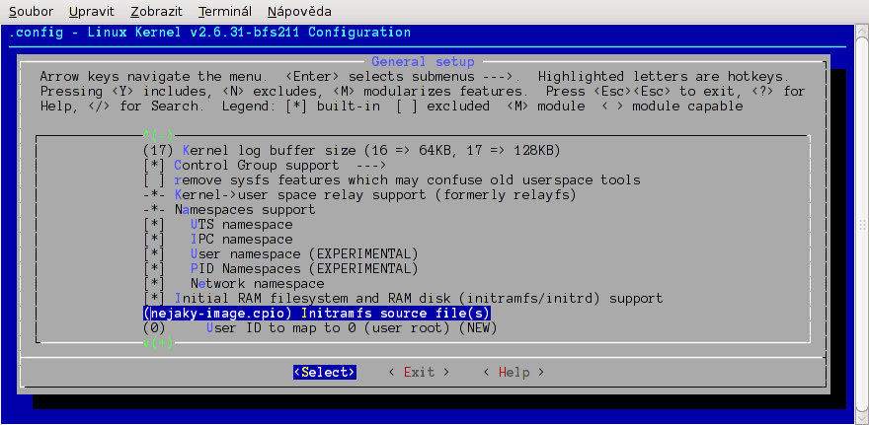Toggle User namespace (EXPERIMENTAL) checkbox
869x425 pixels.
pyautogui.click(x=154, y=254)
